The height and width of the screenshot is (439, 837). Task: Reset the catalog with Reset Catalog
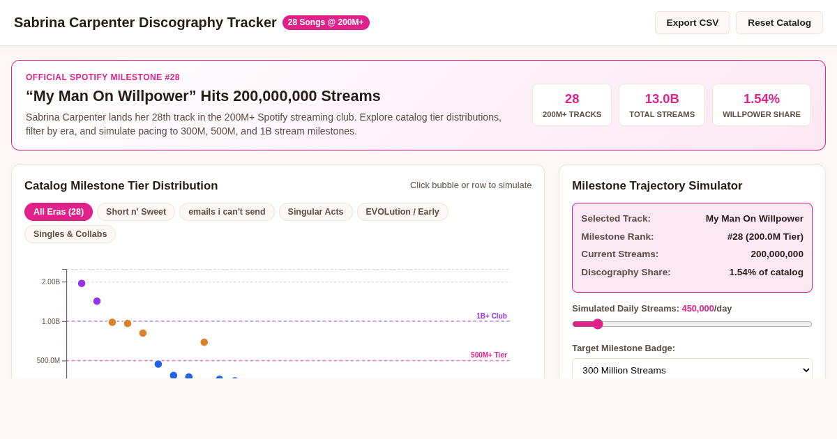coord(779,22)
